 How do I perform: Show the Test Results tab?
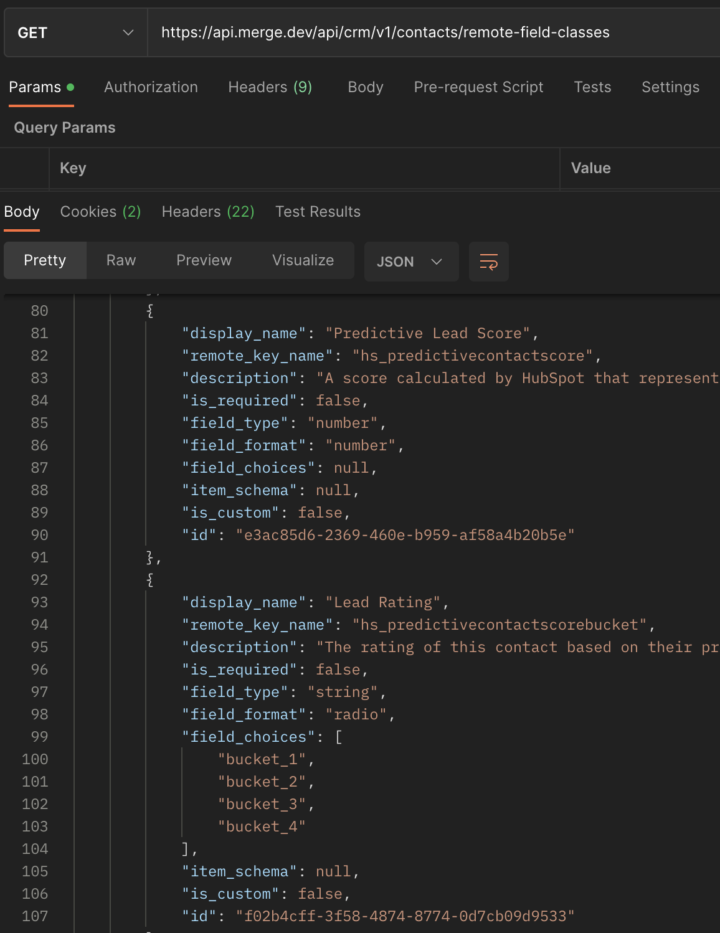[x=318, y=212]
